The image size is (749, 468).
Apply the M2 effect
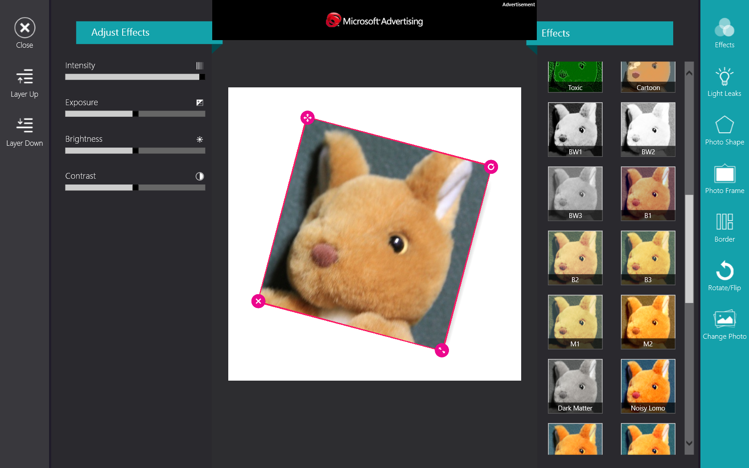tap(648, 322)
